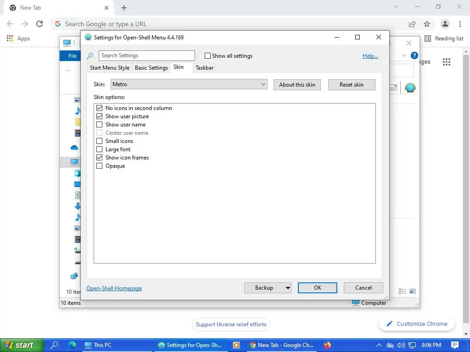Click the magnifier icon beside Search Settings
The height and width of the screenshot is (352, 470).
[90, 55]
